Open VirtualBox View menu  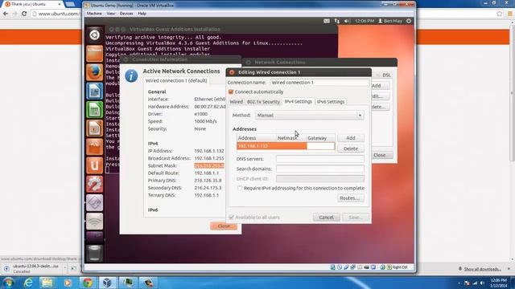coord(111,14)
